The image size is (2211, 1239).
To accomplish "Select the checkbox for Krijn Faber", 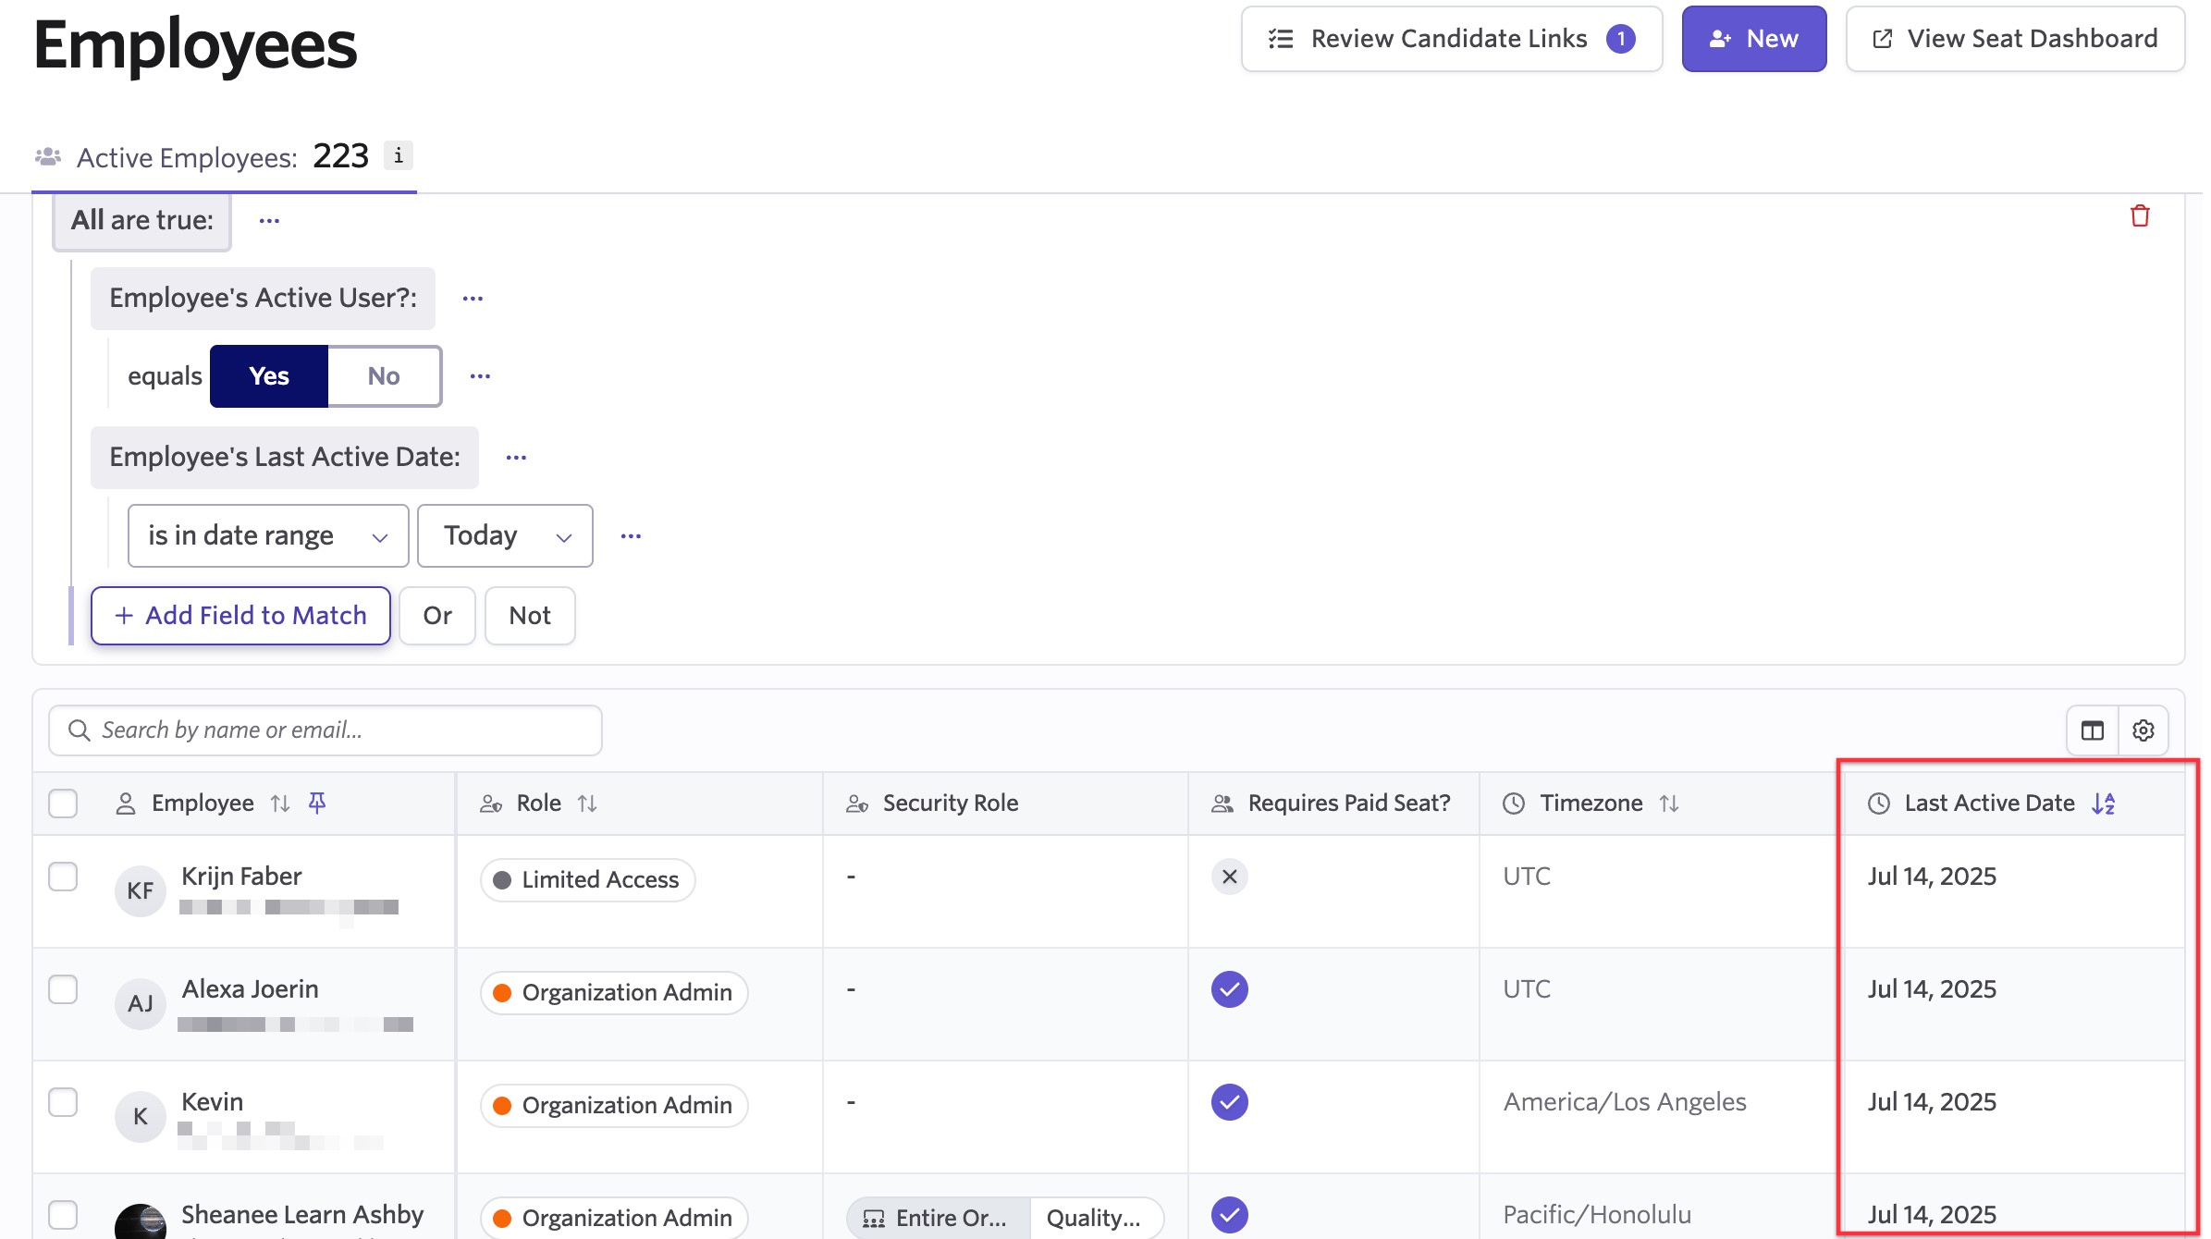I will coord(63,877).
